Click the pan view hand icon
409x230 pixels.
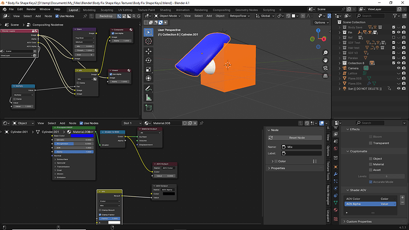pos(325,60)
